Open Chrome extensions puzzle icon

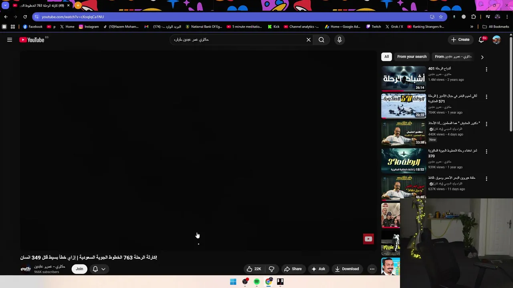tap(474, 17)
